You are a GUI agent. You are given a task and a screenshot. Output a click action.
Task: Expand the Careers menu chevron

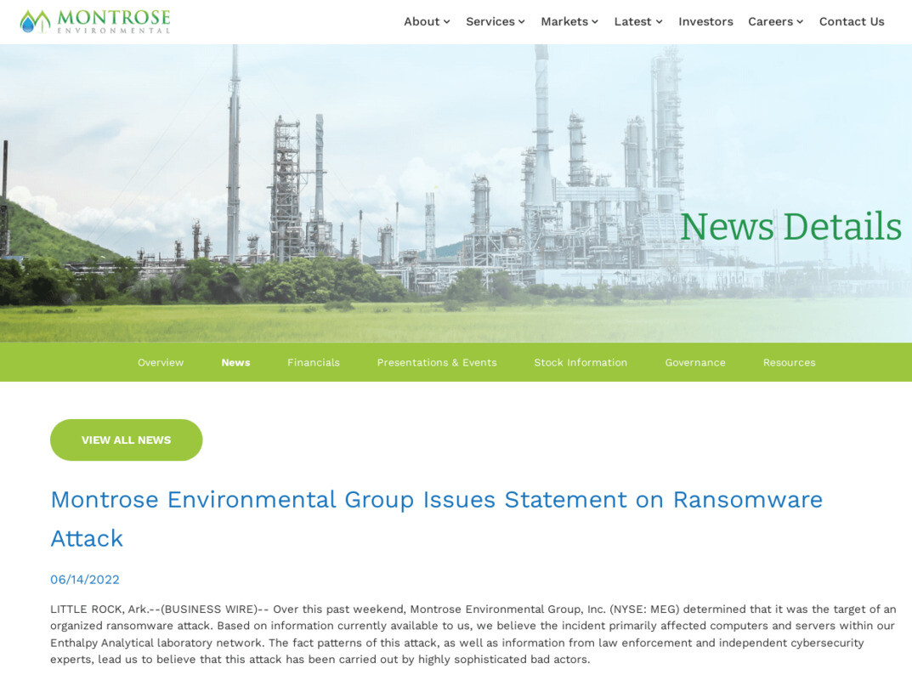[800, 22]
